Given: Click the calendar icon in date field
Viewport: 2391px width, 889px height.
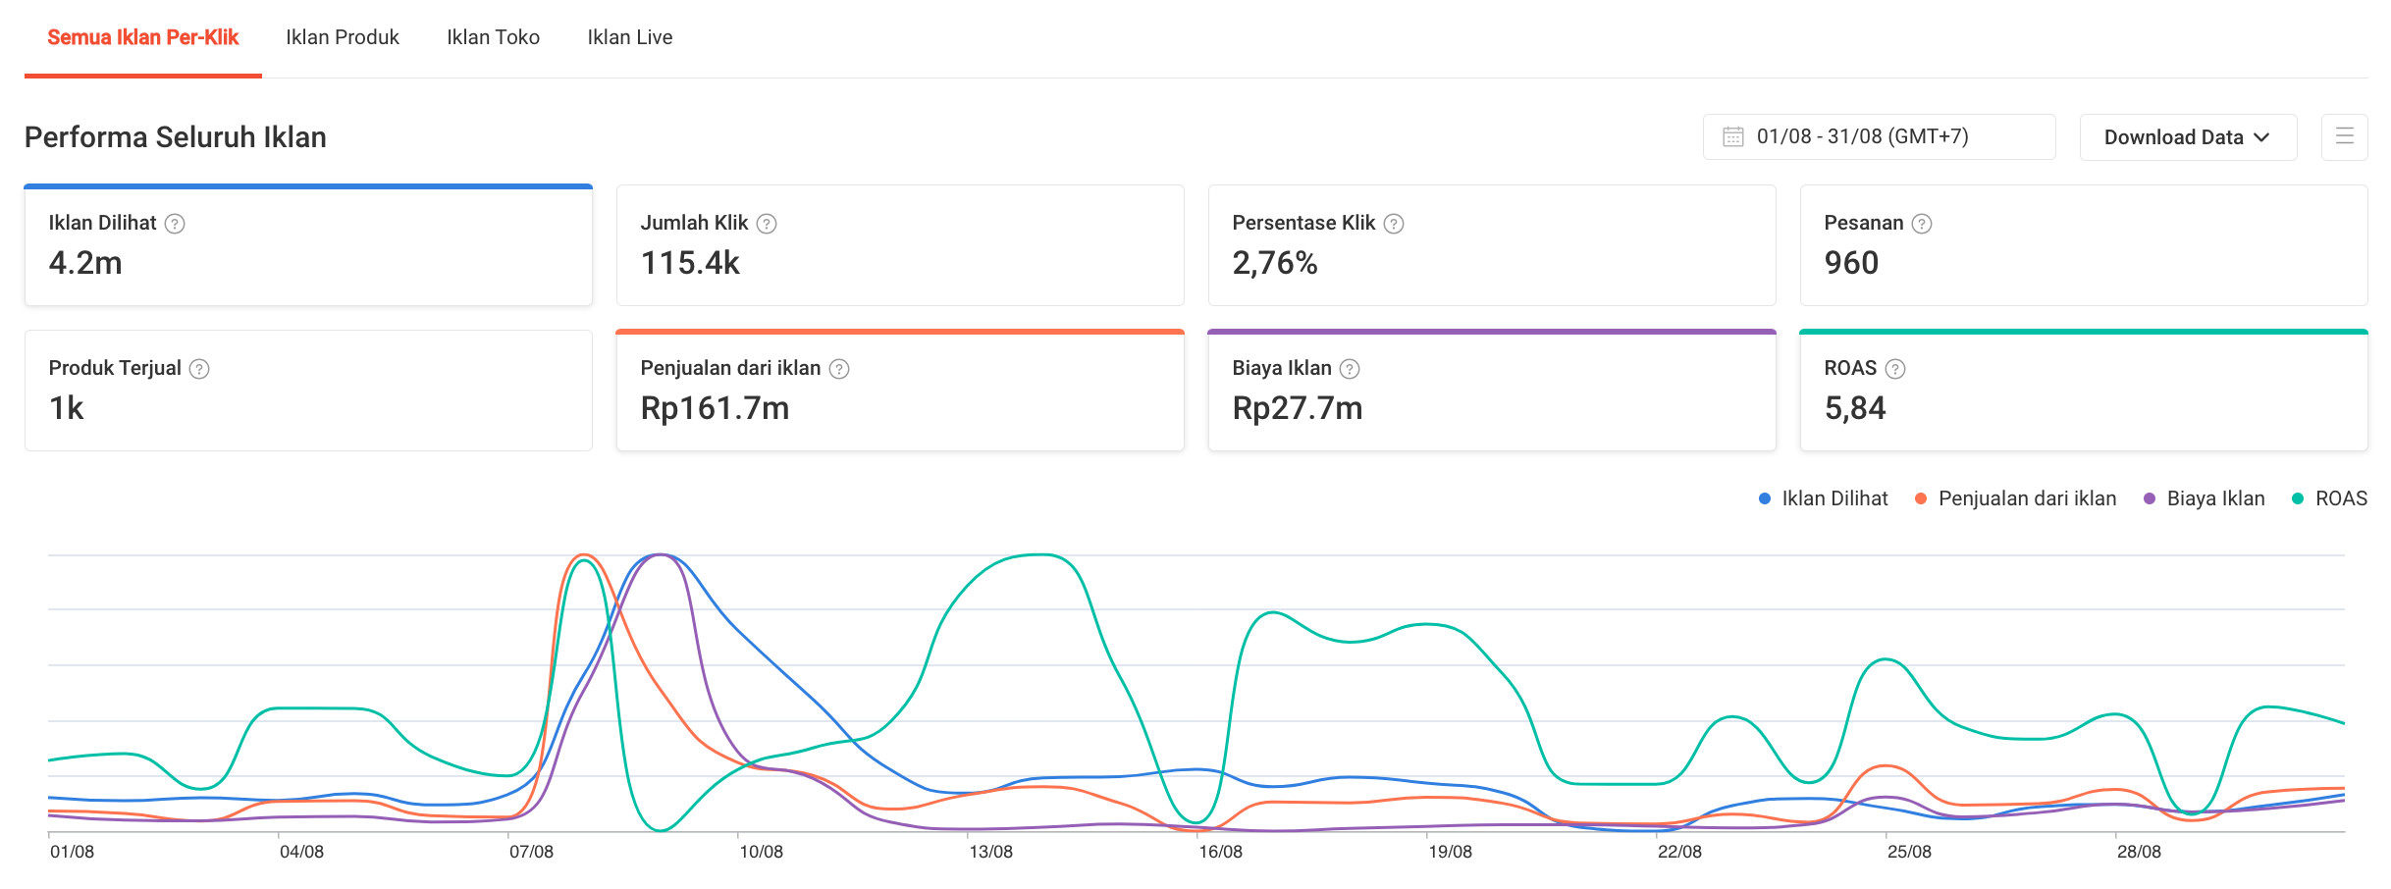Looking at the screenshot, I should (x=1733, y=136).
